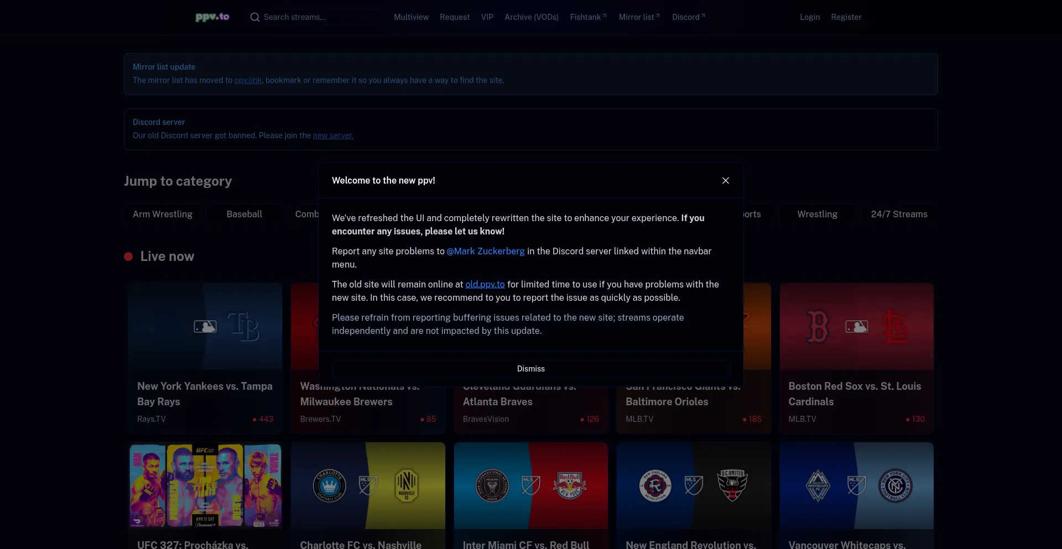
Task: Open Mirror list in navbar
Action: pos(639,17)
